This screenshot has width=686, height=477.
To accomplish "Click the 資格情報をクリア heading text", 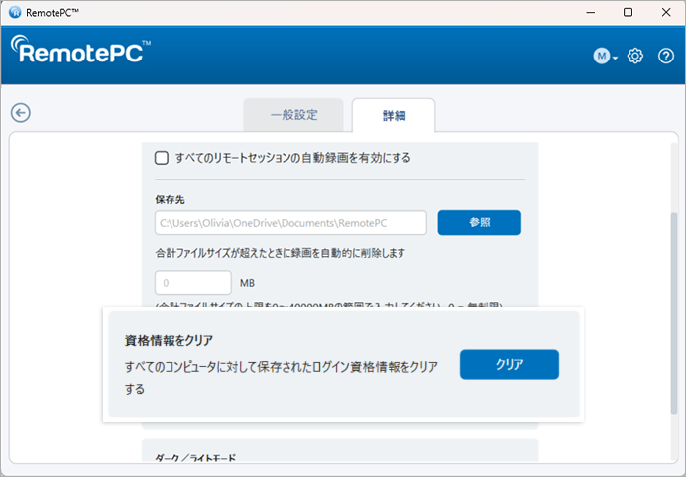I will click(x=169, y=340).
